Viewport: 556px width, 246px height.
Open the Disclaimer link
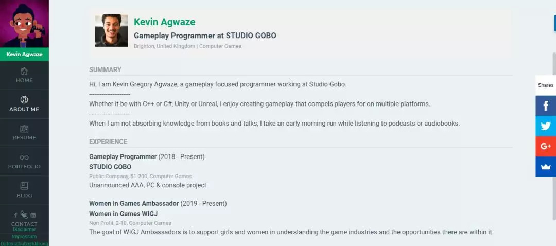click(x=24, y=230)
